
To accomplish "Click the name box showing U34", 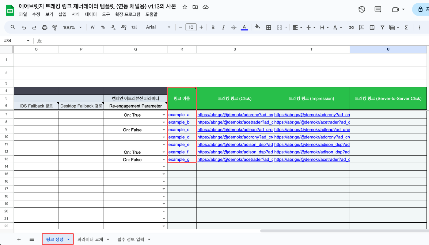I will (17, 41).
